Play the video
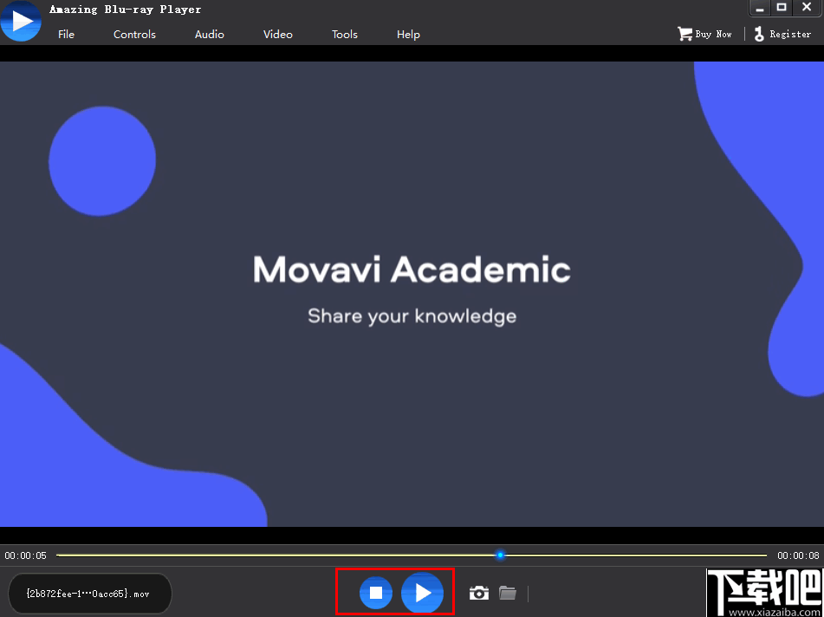The image size is (824, 617). [423, 593]
